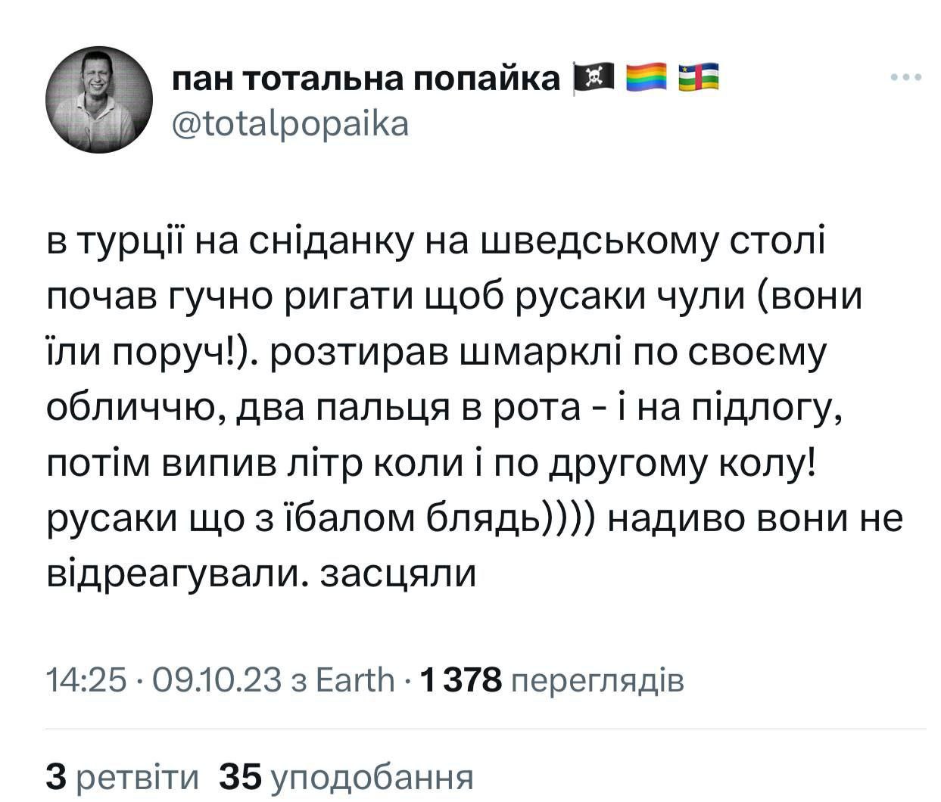
Task: Click the rainbow flag emoji icon
Action: (x=647, y=78)
